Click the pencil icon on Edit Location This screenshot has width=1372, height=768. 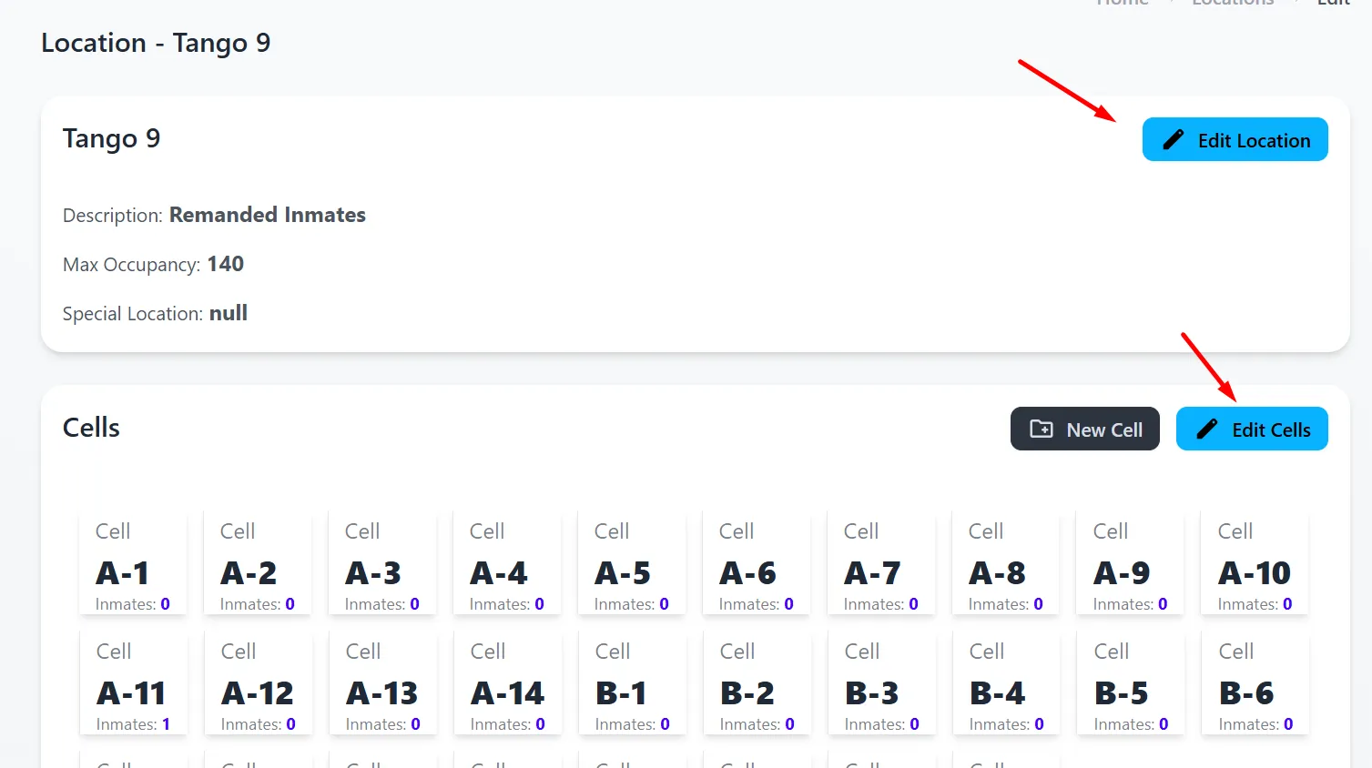tap(1174, 140)
